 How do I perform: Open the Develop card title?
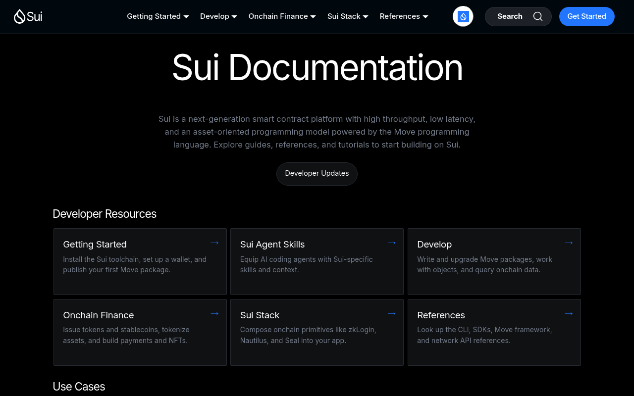pos(434,245)
